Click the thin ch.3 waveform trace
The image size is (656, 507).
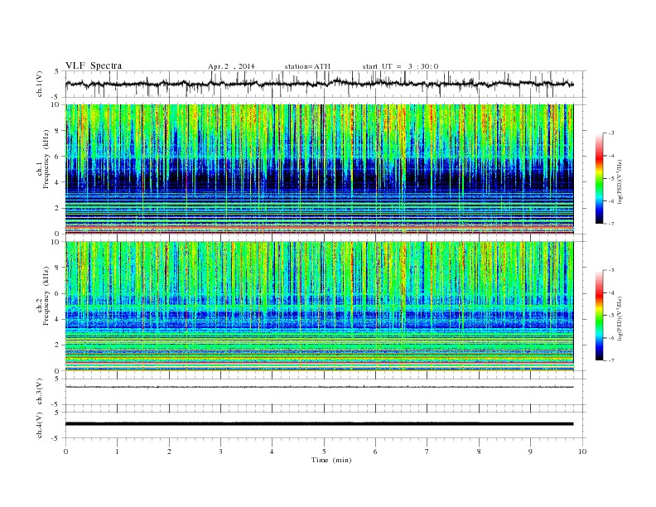click(319, 387)
